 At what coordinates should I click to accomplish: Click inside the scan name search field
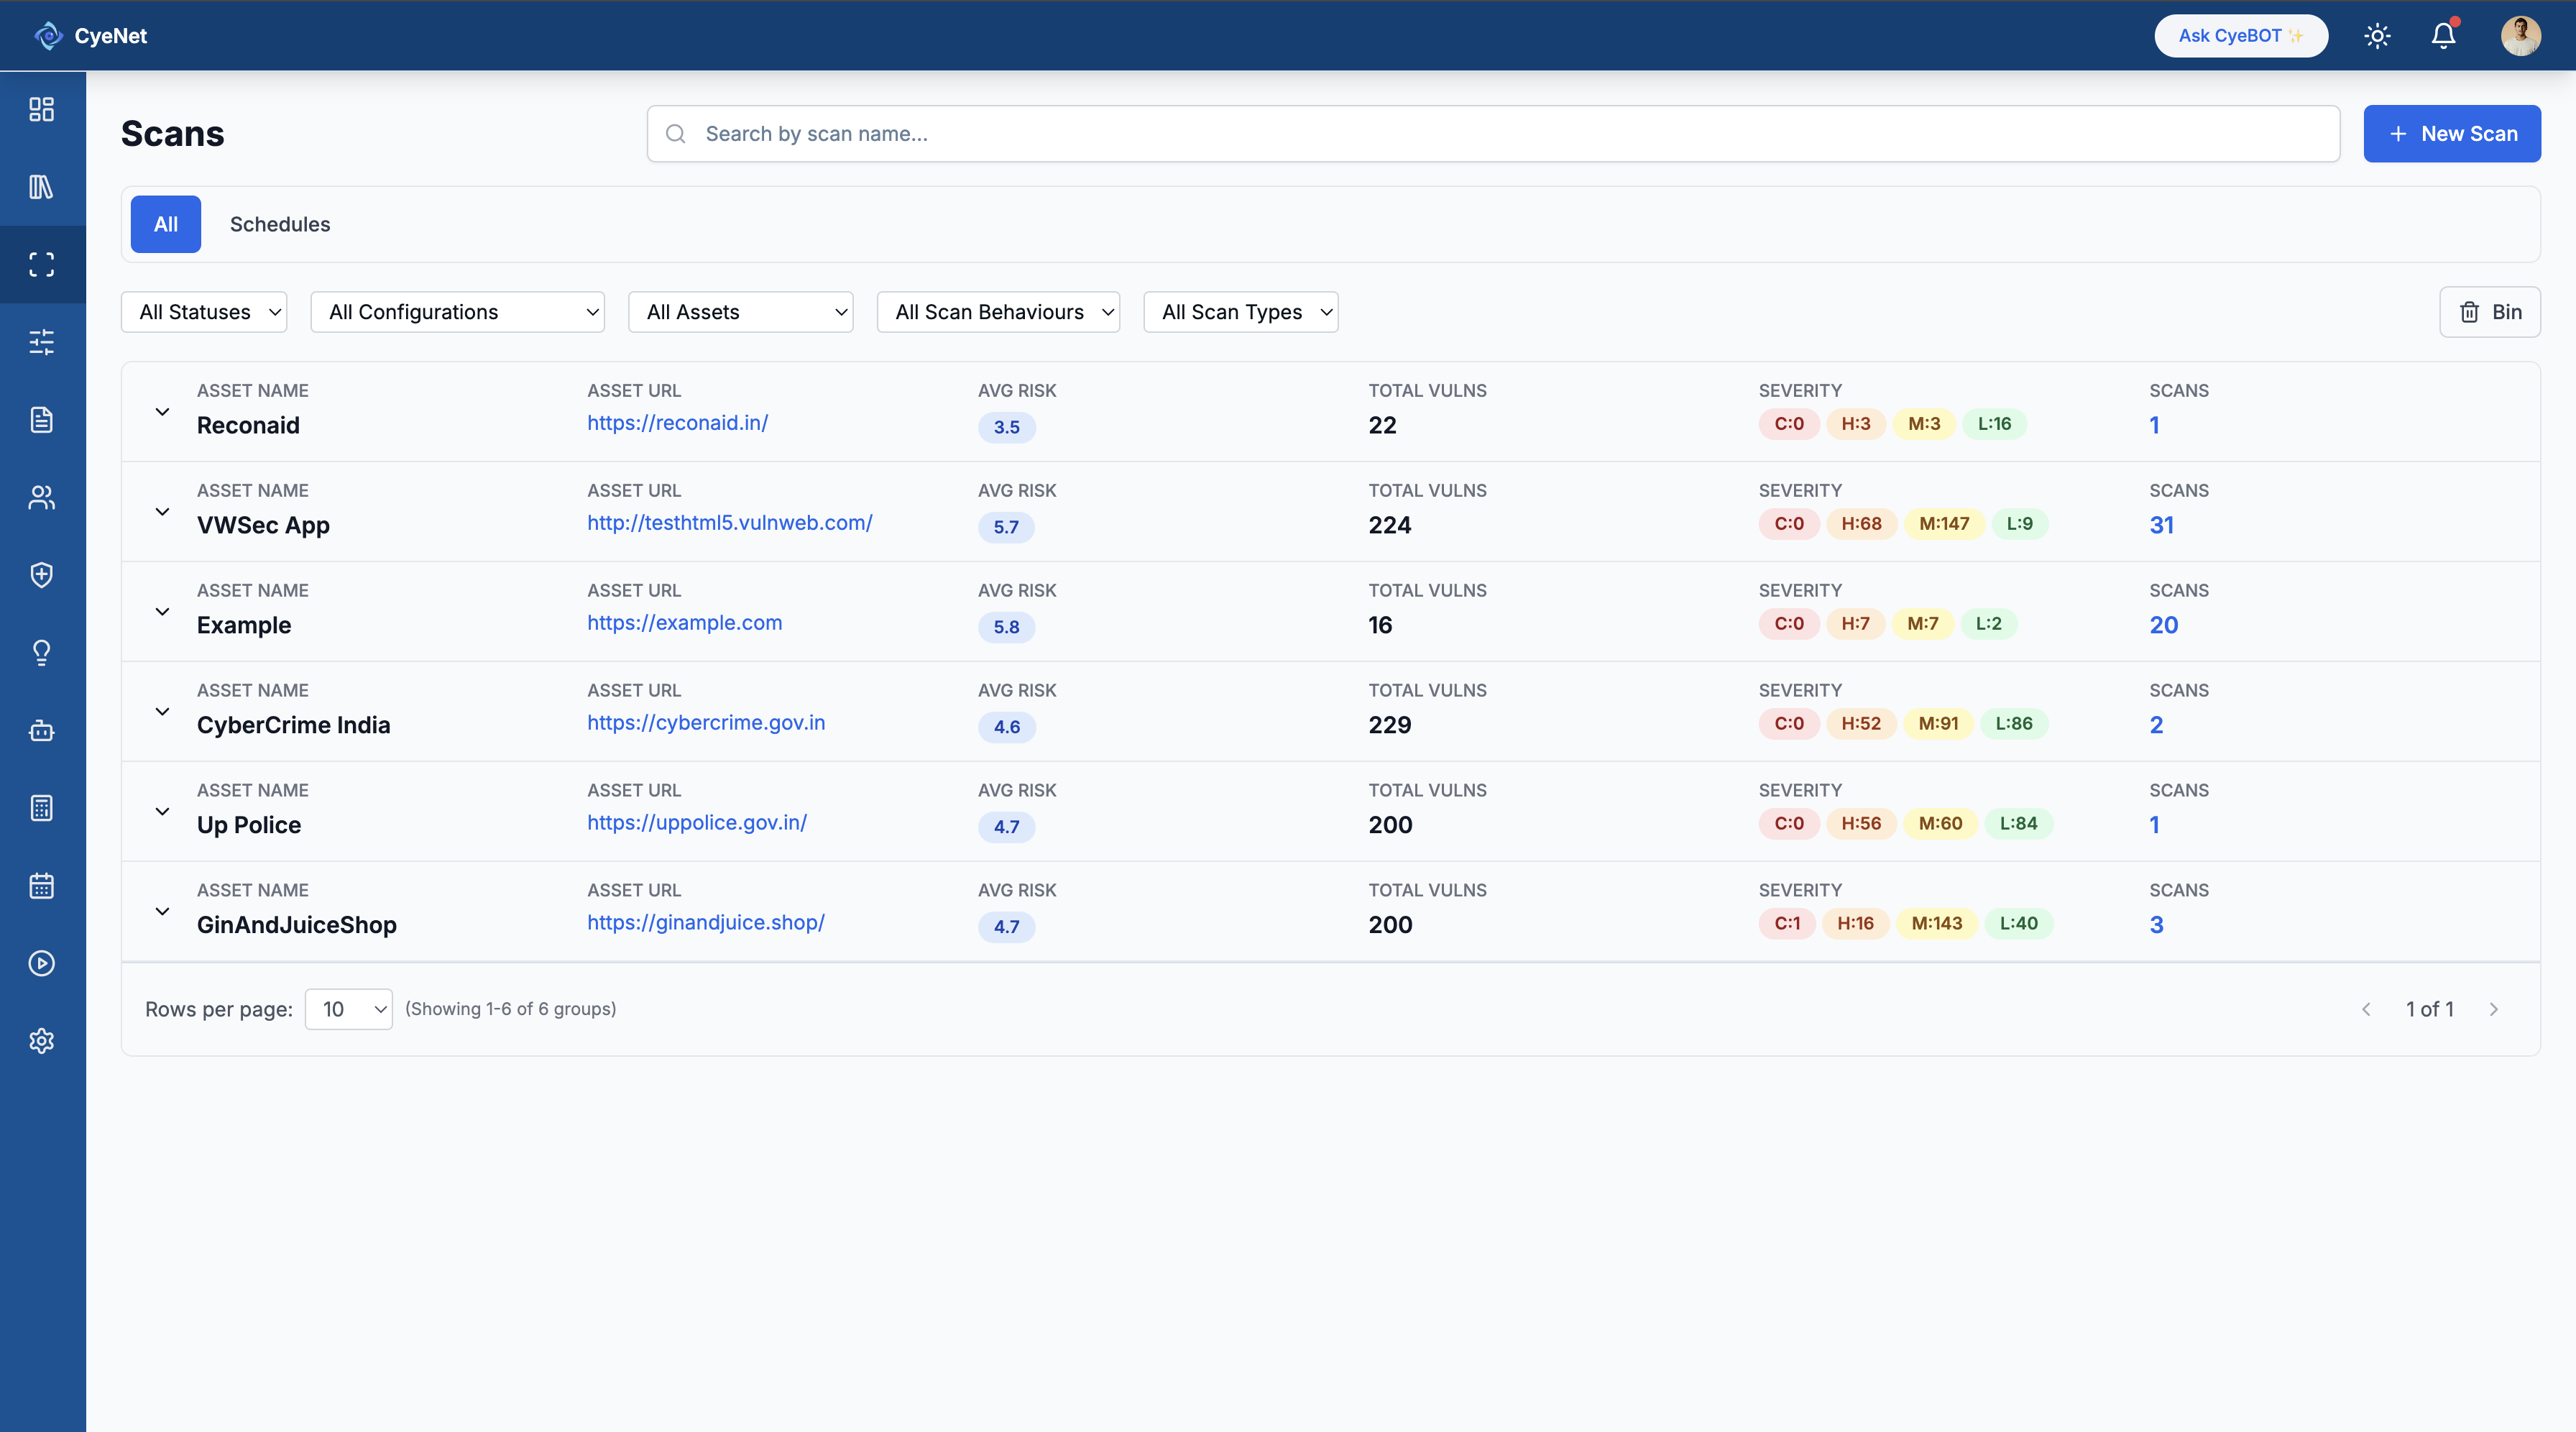click(1200, 133)
